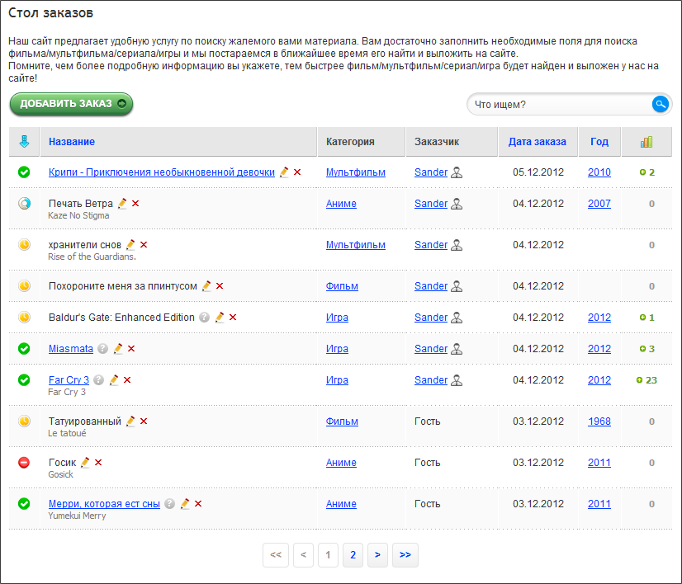682x584 pixels.
Task: Sort table by Название column
Action: pos(72,142)
